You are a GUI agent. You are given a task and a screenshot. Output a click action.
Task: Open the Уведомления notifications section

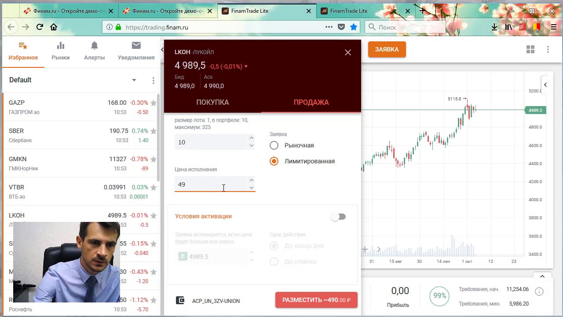click(x=136, y=51)
